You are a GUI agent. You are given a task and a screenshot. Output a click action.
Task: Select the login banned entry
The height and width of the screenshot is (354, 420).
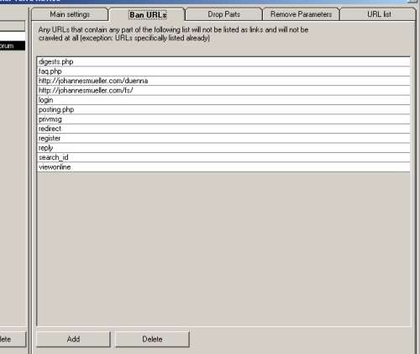coord(223,100)
